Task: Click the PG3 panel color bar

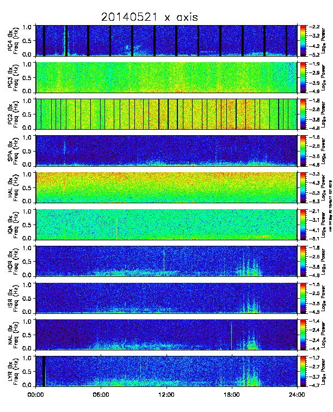Action: [303, 77]
